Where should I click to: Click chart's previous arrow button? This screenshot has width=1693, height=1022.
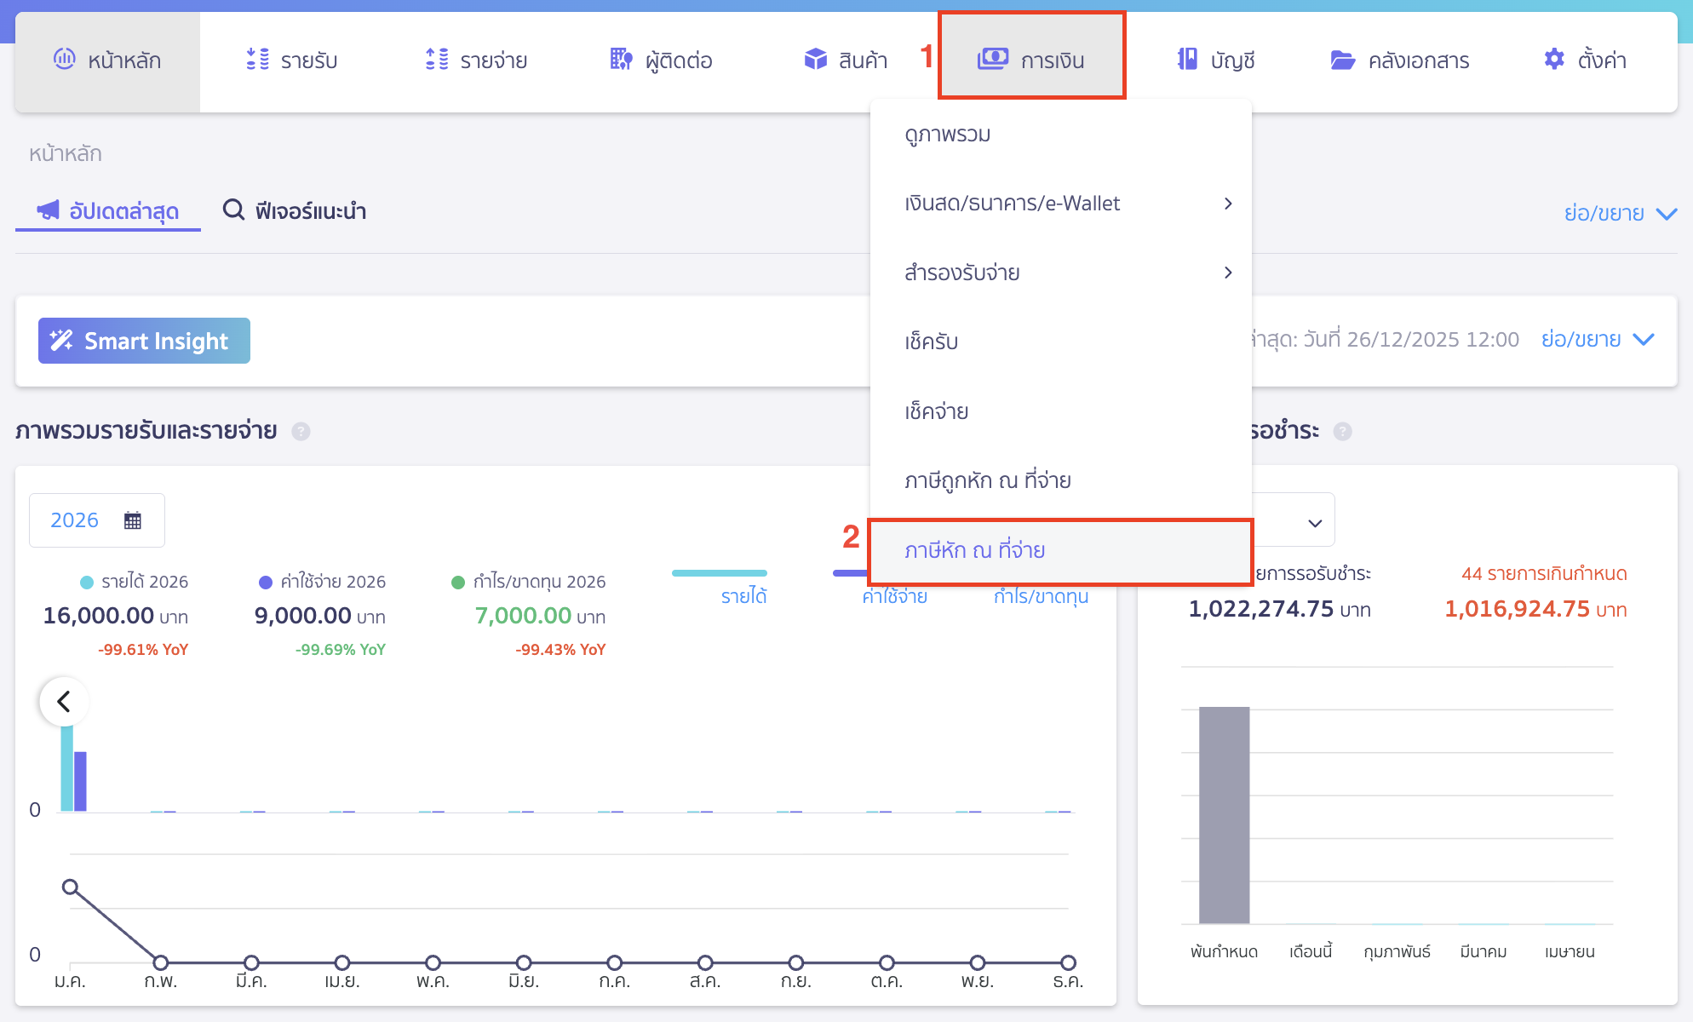pos(64,702)
